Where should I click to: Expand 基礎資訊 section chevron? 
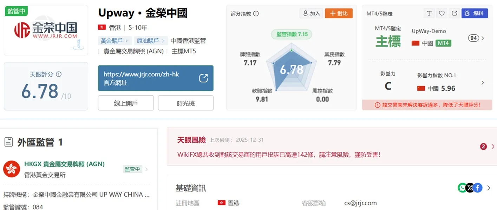point(489,188)
